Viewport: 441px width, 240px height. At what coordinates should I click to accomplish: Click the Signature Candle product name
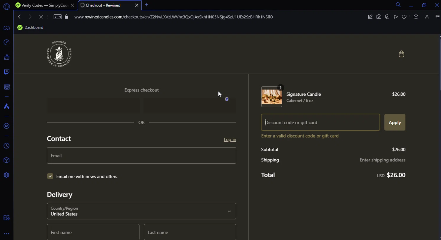(x=304, y=94)
